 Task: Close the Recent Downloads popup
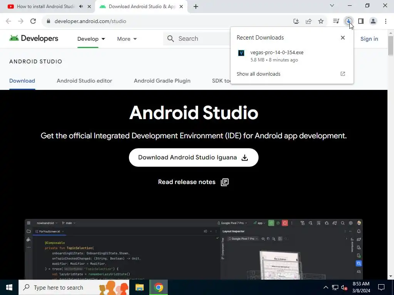(x=343, y=38)
